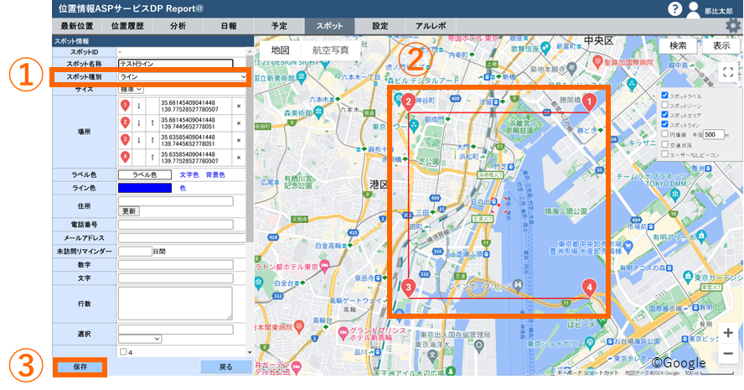744x390 pixels.
Task: Click pin icon 2 in the location list
Action: (125, 122)
